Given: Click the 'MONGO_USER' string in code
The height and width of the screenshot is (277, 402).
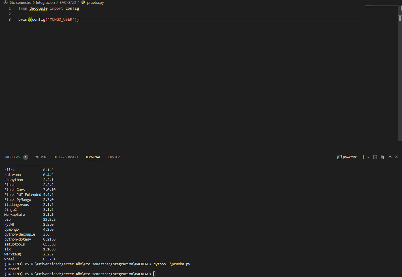Looking at the screenshot, I should [61, 20].
